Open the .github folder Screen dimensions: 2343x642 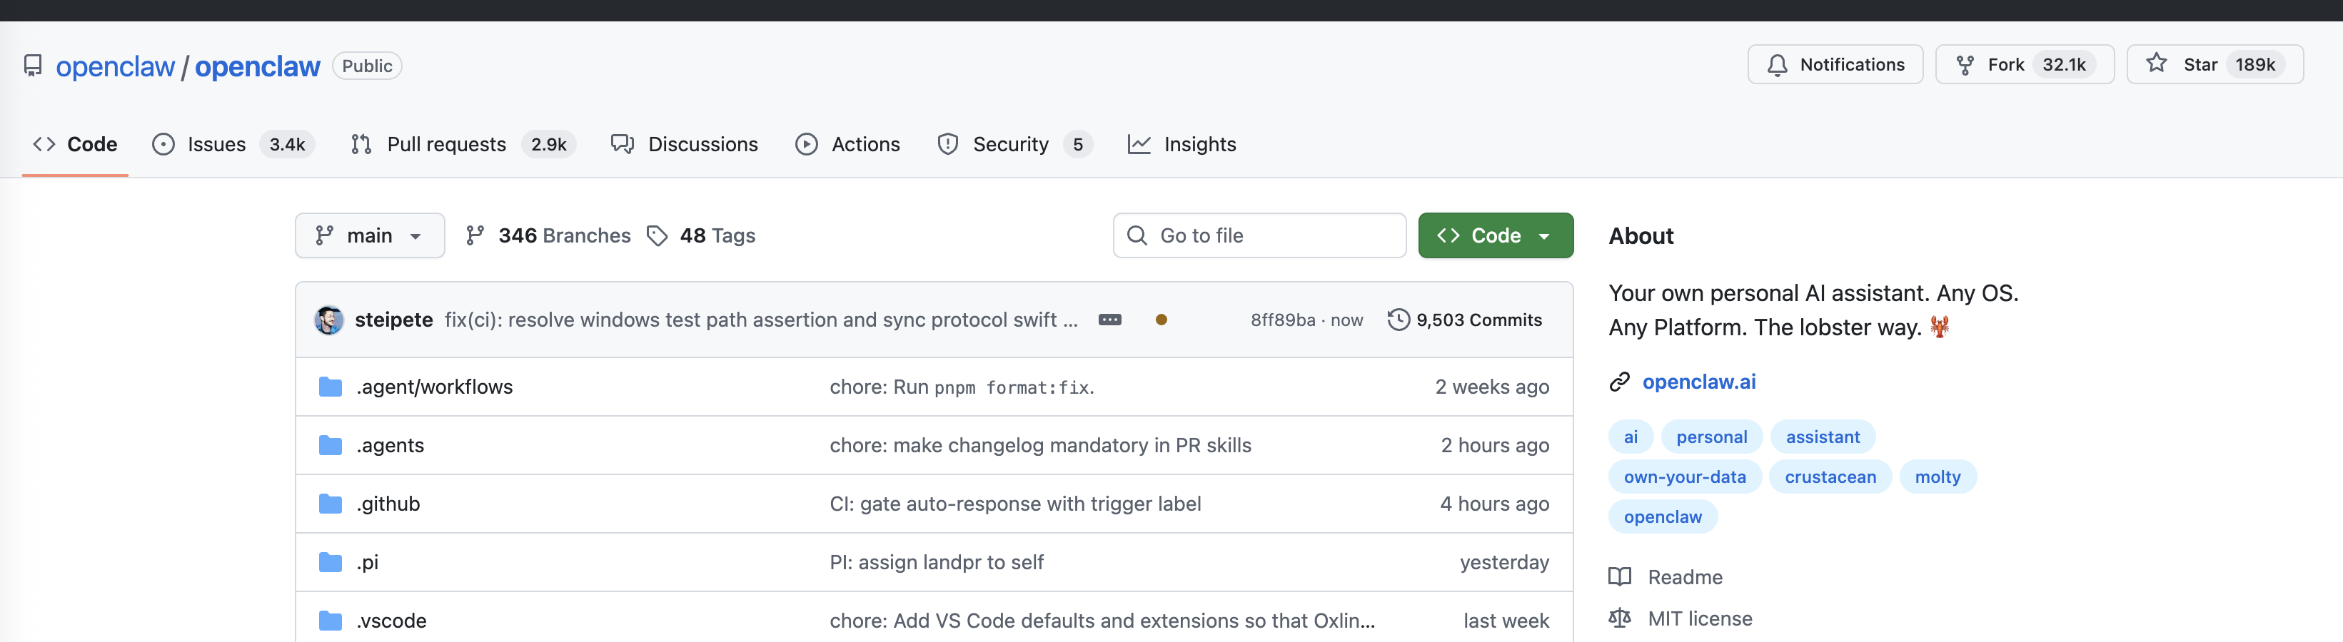click(x=388, y=504)
